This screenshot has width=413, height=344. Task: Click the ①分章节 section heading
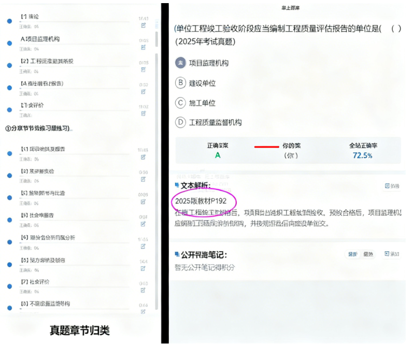click(x=37, y=128)
